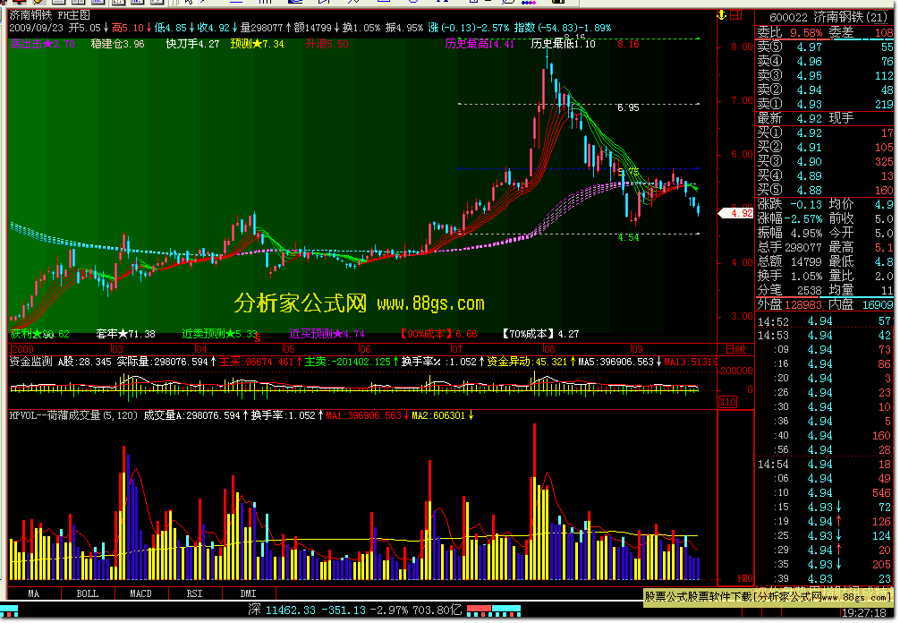Click the 卖⑤ 4.97 order row
900x623 pixels.
(x=825, y=47)
